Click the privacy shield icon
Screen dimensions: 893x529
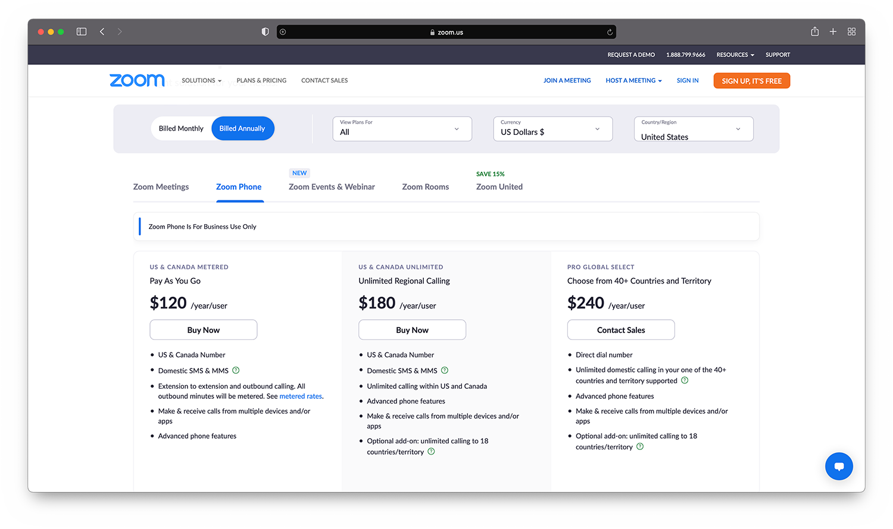tap(266, 32)
